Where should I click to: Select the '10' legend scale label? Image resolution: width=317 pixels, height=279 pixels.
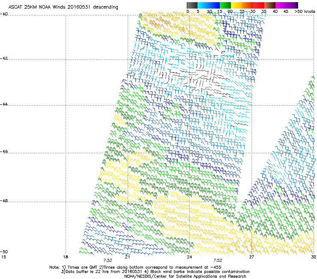click(x=209, y=11)
